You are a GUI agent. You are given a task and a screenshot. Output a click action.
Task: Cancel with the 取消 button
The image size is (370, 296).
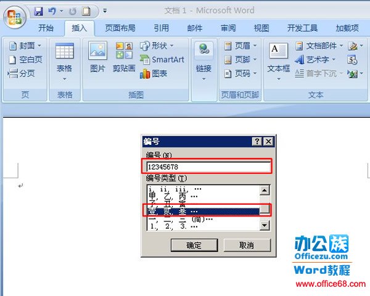(x=247, y=245)
